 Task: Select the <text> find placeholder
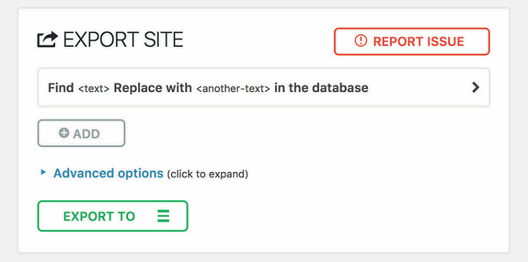click(x=93, y=89)
